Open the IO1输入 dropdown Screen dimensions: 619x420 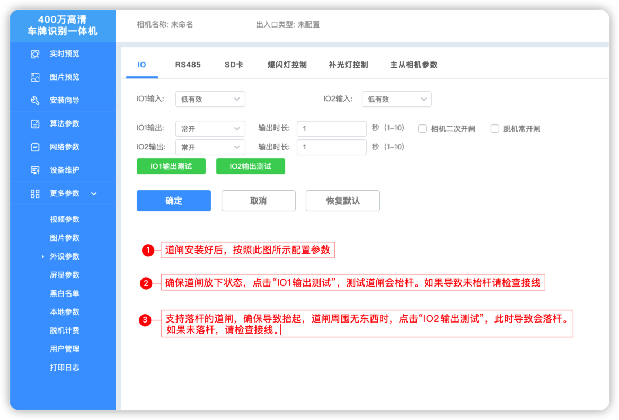click(210, 99)
